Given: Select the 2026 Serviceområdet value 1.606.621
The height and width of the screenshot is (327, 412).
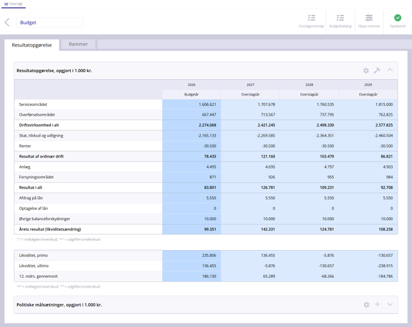Looking at the screenshot, I should tap(191, 104).
